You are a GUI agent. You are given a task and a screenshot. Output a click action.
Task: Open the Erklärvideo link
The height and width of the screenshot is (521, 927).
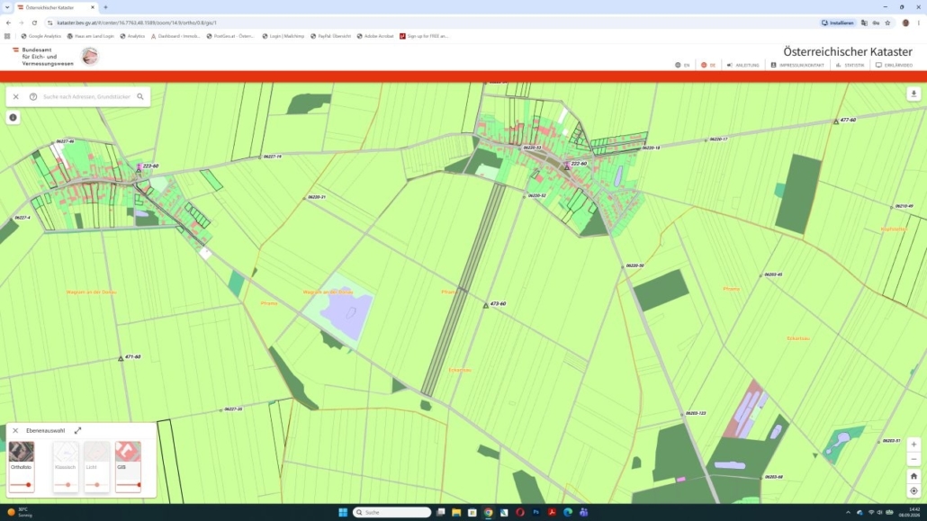894,65
